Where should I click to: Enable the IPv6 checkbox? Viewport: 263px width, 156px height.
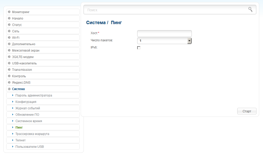pos(139,48)
